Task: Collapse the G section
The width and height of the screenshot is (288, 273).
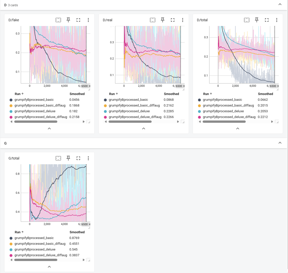Action: pos(280,143)
